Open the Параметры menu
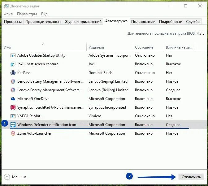Image resolution: width=208 pixels, height=186 pixels. (27, 14)
